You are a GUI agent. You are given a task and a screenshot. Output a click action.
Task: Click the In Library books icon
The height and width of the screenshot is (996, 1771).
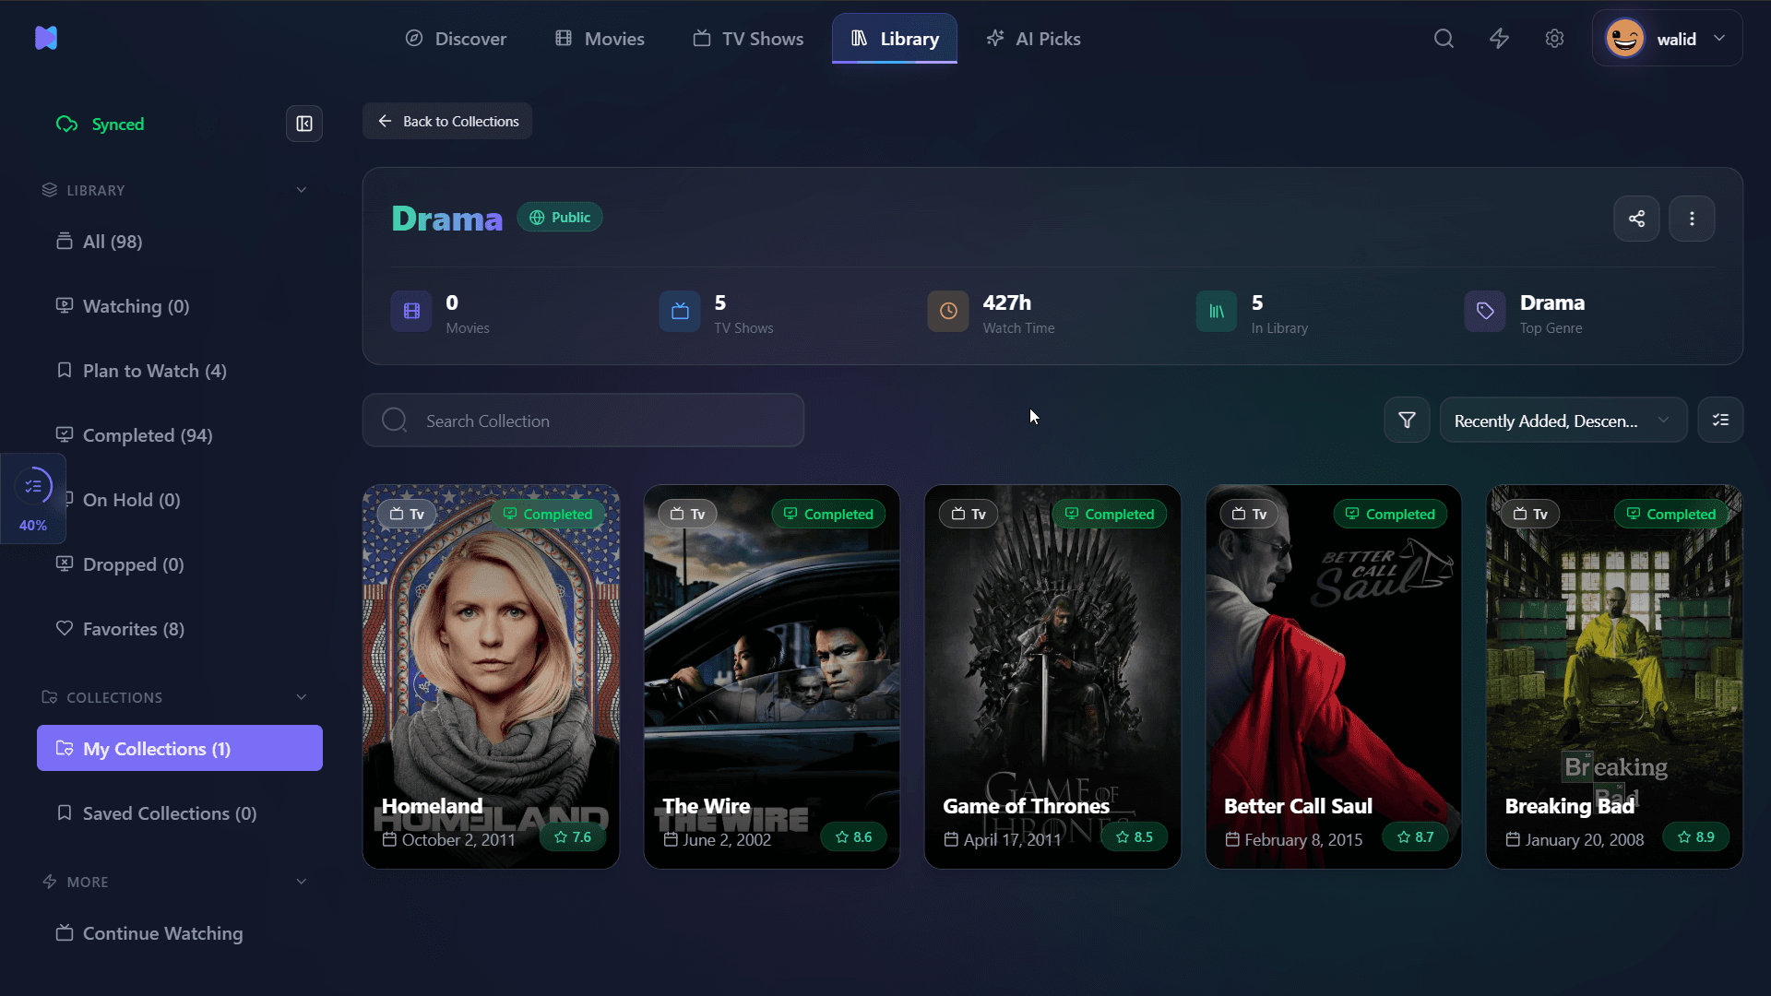click(1217, 312)
